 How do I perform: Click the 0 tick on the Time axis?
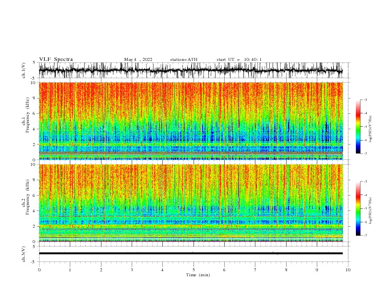tap(39, 270)
